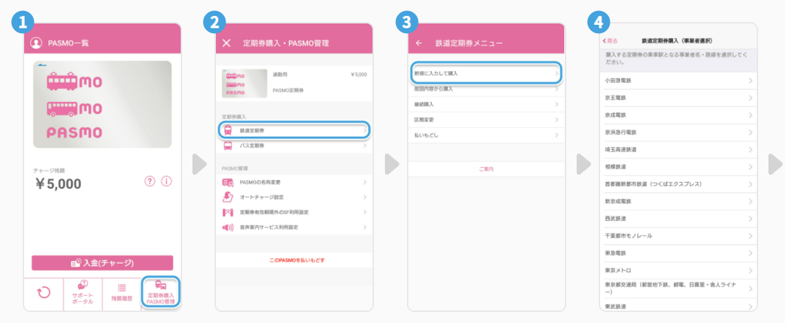
Task: Select 東武鉄道 operator
Action: (678, 305)
